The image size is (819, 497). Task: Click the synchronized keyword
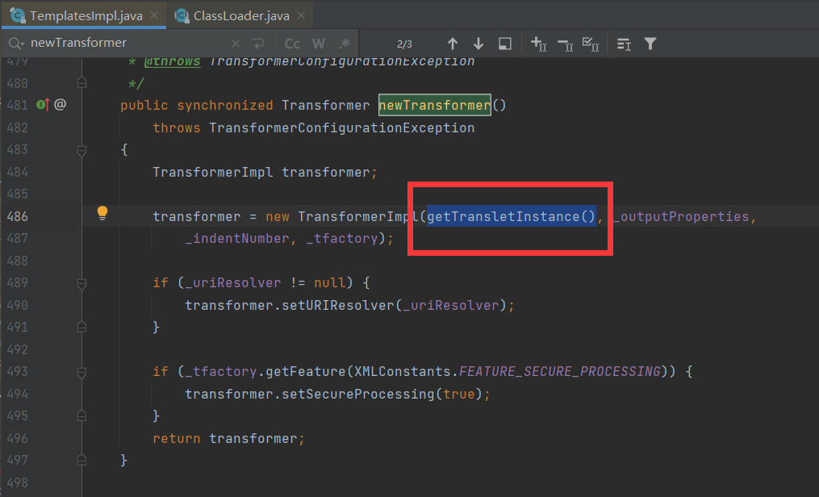point(224,106)
